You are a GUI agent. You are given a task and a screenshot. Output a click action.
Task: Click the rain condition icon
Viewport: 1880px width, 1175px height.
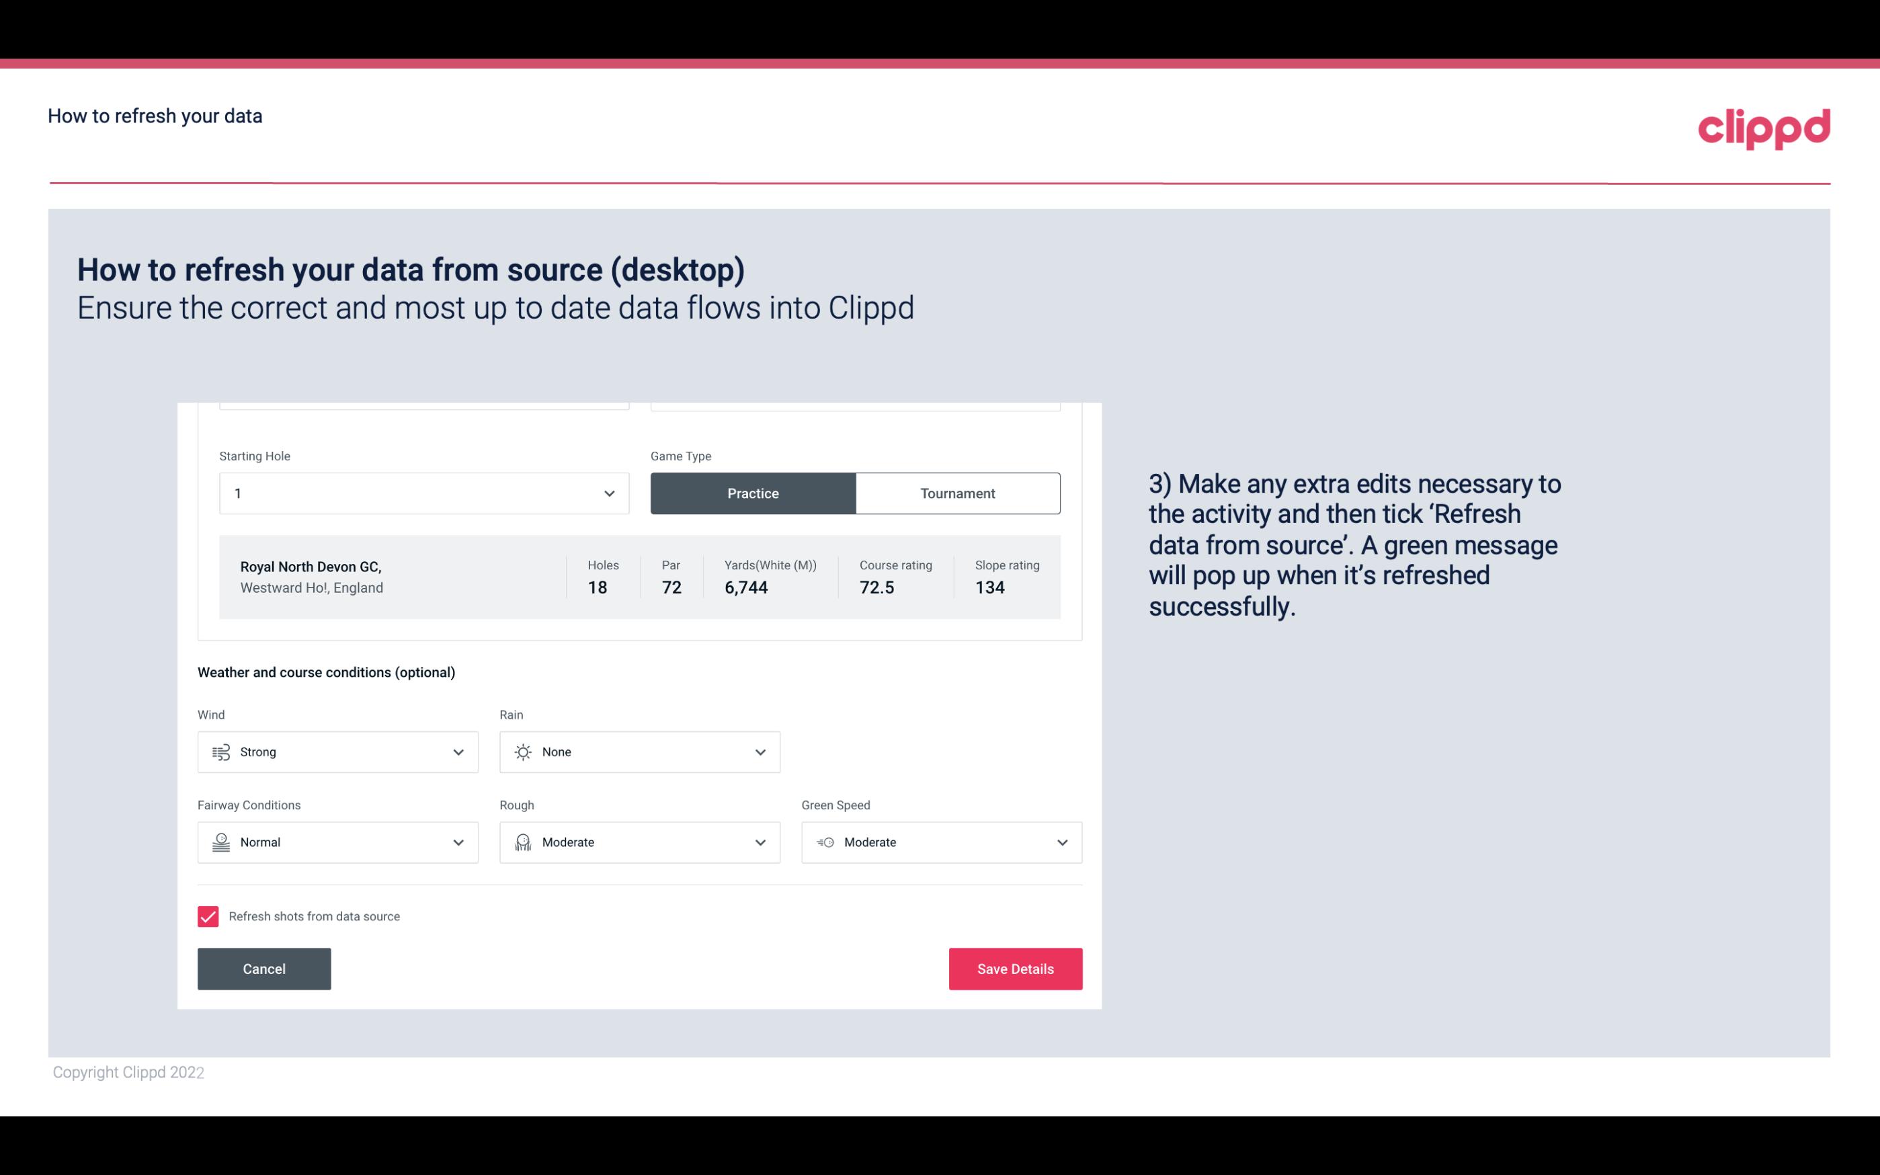click(x=522, y=752)
